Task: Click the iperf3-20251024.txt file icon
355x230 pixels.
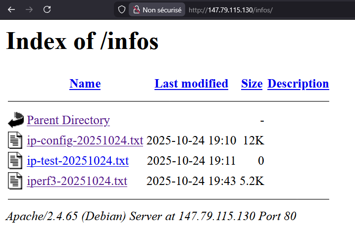Action: [16, 182]
